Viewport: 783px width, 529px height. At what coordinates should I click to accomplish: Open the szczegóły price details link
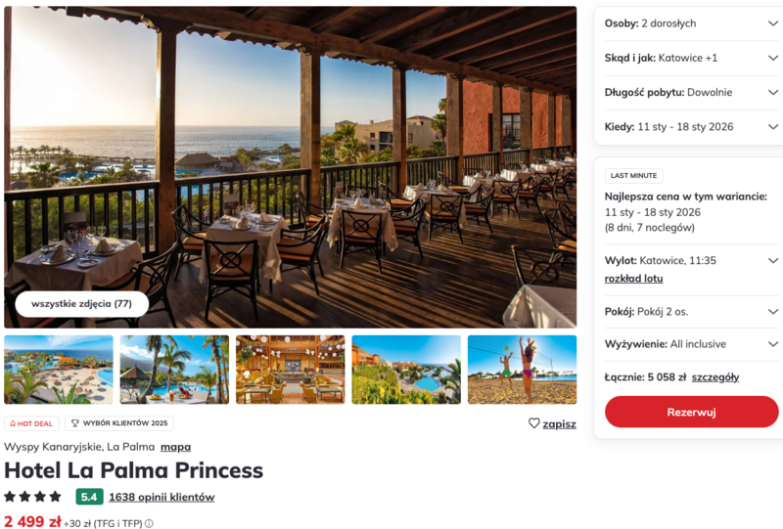[715, 377]
